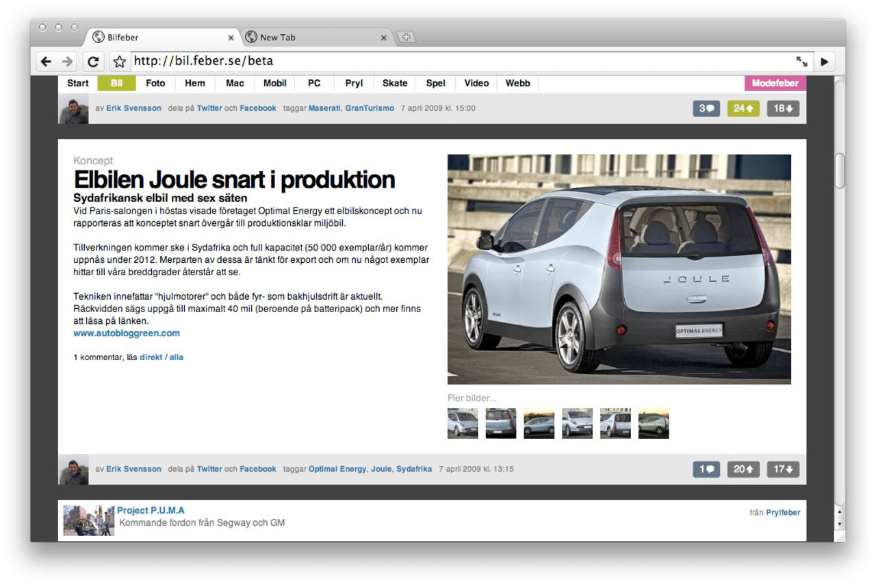Select the Mac section in the navigation
Viewport: 876px width, 584px height.
235,83
